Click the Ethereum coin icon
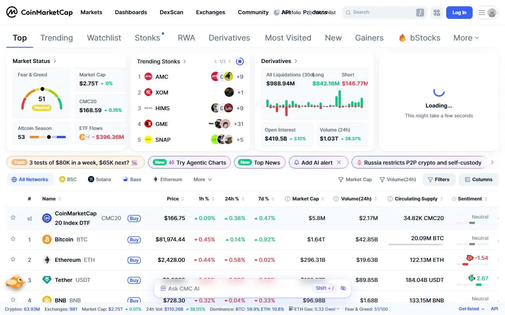The image size is (505, 315). point(47,260)
